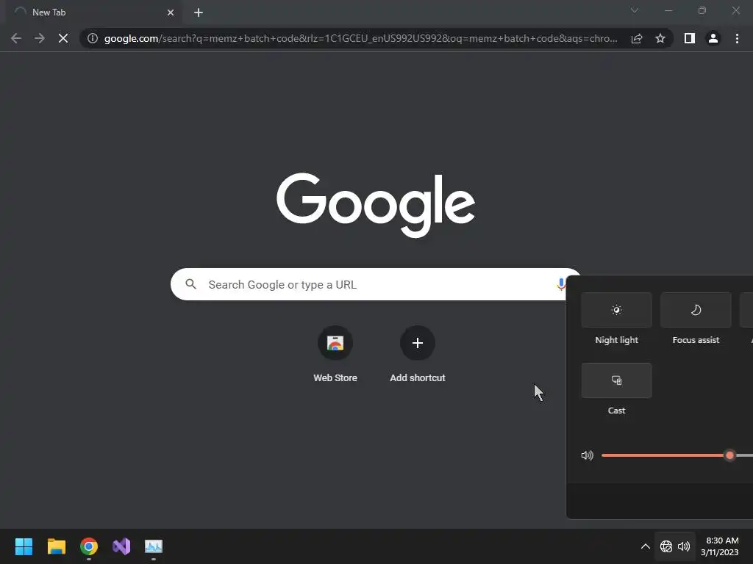Show hidden tray icons chevron
Screen dimensions: 753x564
646,546
